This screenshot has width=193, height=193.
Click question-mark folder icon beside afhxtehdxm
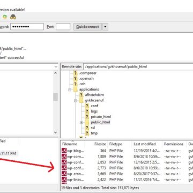(x=81, y=95)
